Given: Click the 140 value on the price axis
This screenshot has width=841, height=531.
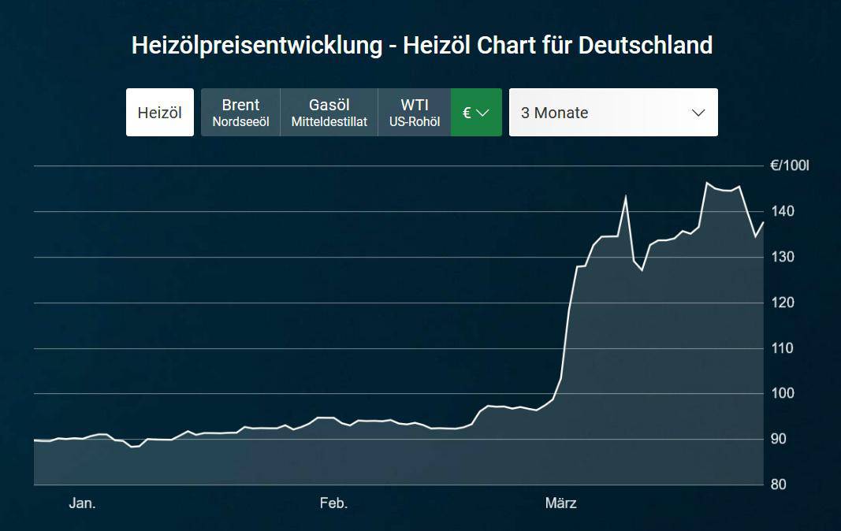Looking at the screenshot, I should pos(783,211).
